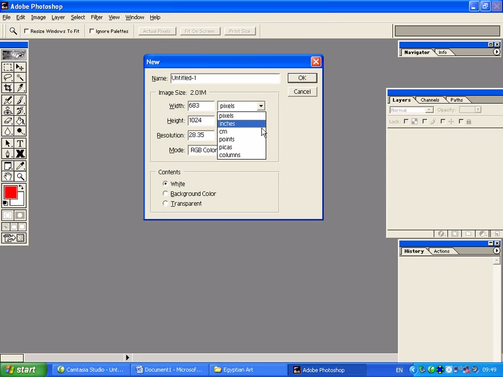
Task: Select the Paintbrush tool
Action: [x=20, y=101]
